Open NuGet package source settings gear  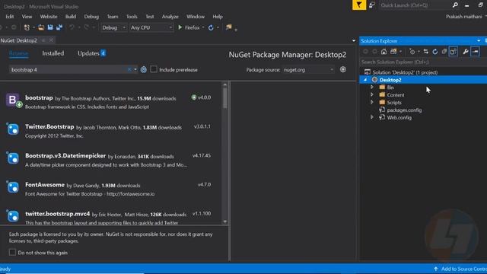coord(343,69)
